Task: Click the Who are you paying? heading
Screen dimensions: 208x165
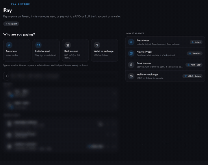Action: [x=19, y=34]
